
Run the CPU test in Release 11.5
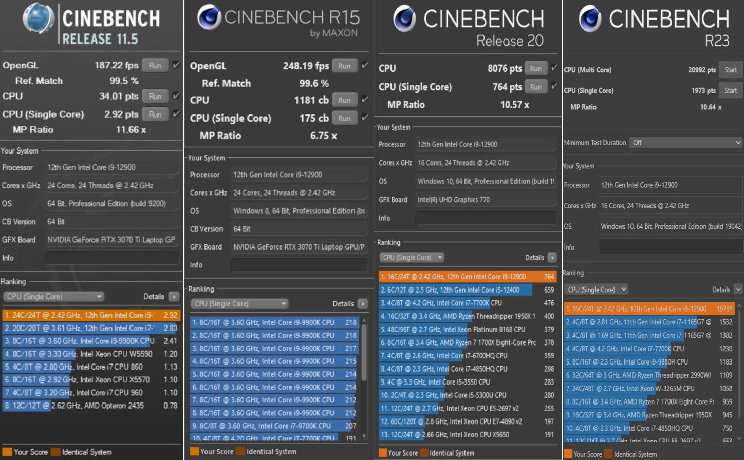point(155,96)
